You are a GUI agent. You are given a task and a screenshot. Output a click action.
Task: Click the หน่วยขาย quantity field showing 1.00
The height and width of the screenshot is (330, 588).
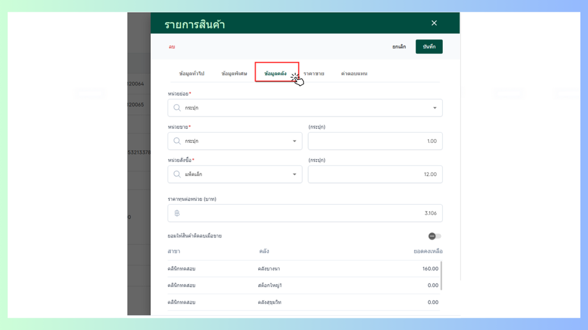[x=375, y=141]
